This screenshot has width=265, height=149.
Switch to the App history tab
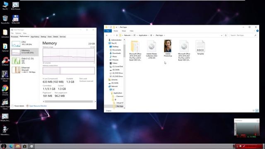(35, 37)
